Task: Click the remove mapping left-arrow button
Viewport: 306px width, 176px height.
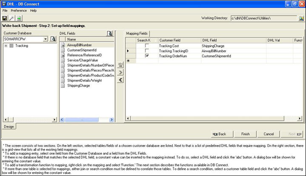Action: point(120,80)
